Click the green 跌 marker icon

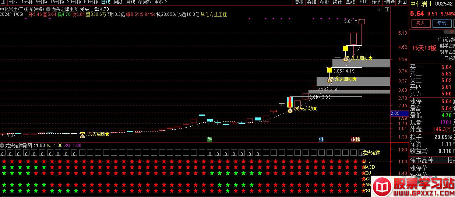click(209, 140)
